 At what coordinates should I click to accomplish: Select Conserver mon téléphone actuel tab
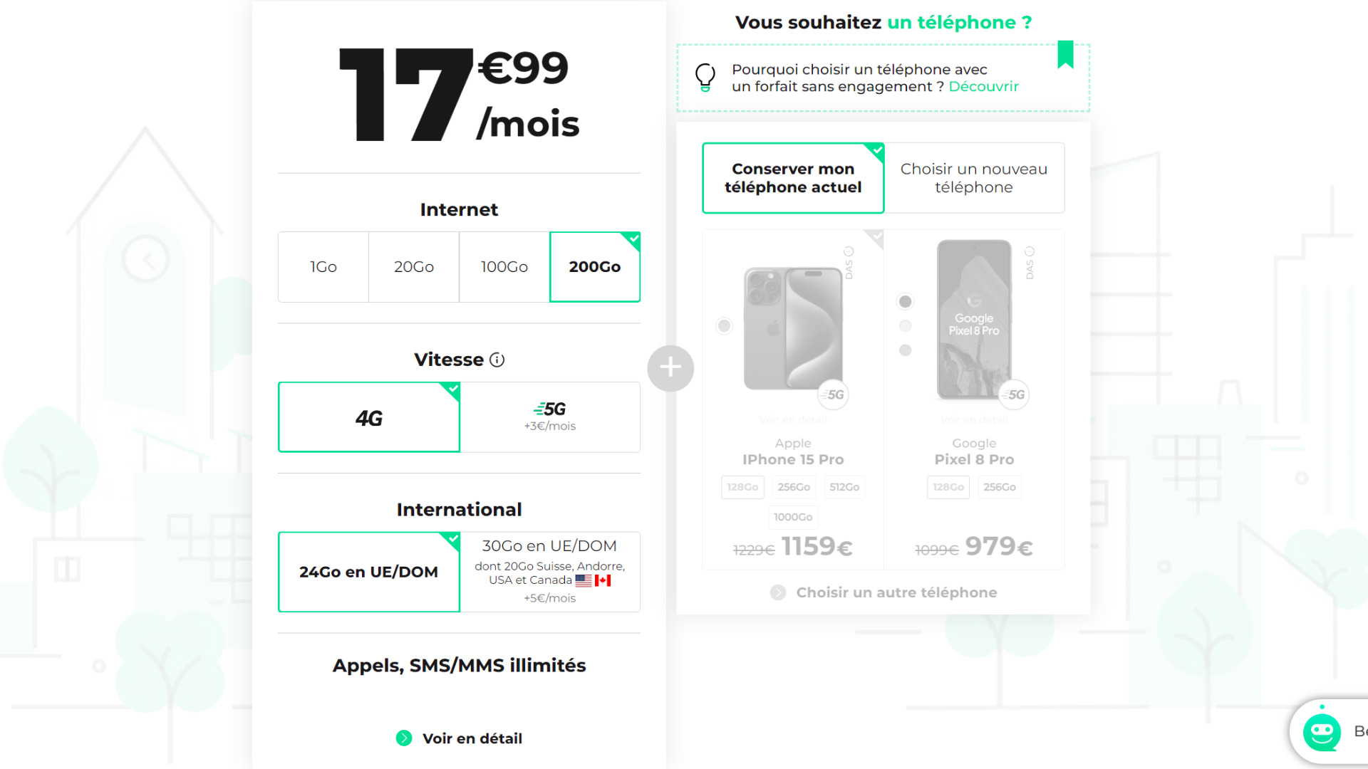pos(793,178)
